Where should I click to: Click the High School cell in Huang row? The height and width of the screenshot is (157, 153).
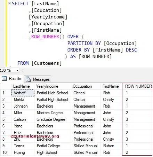click(53, 152)
